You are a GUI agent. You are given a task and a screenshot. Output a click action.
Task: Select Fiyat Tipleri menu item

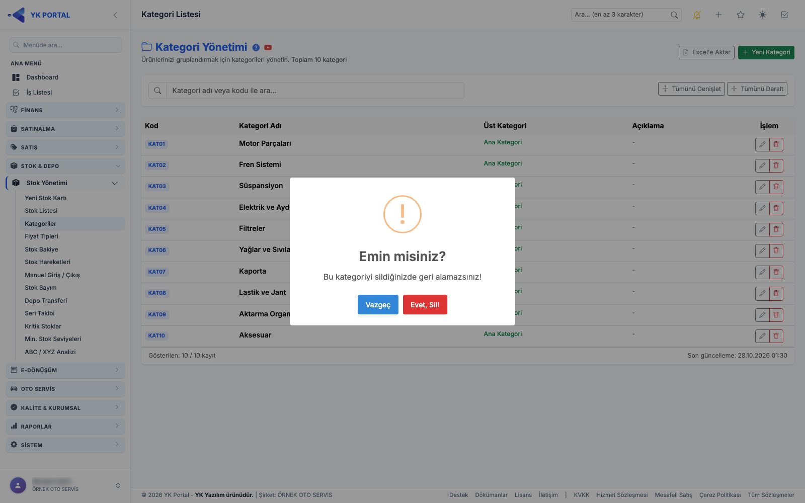point(42,236)
